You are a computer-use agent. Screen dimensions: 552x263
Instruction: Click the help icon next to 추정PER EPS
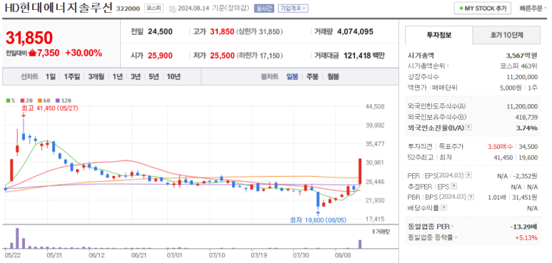pos(454,186)
